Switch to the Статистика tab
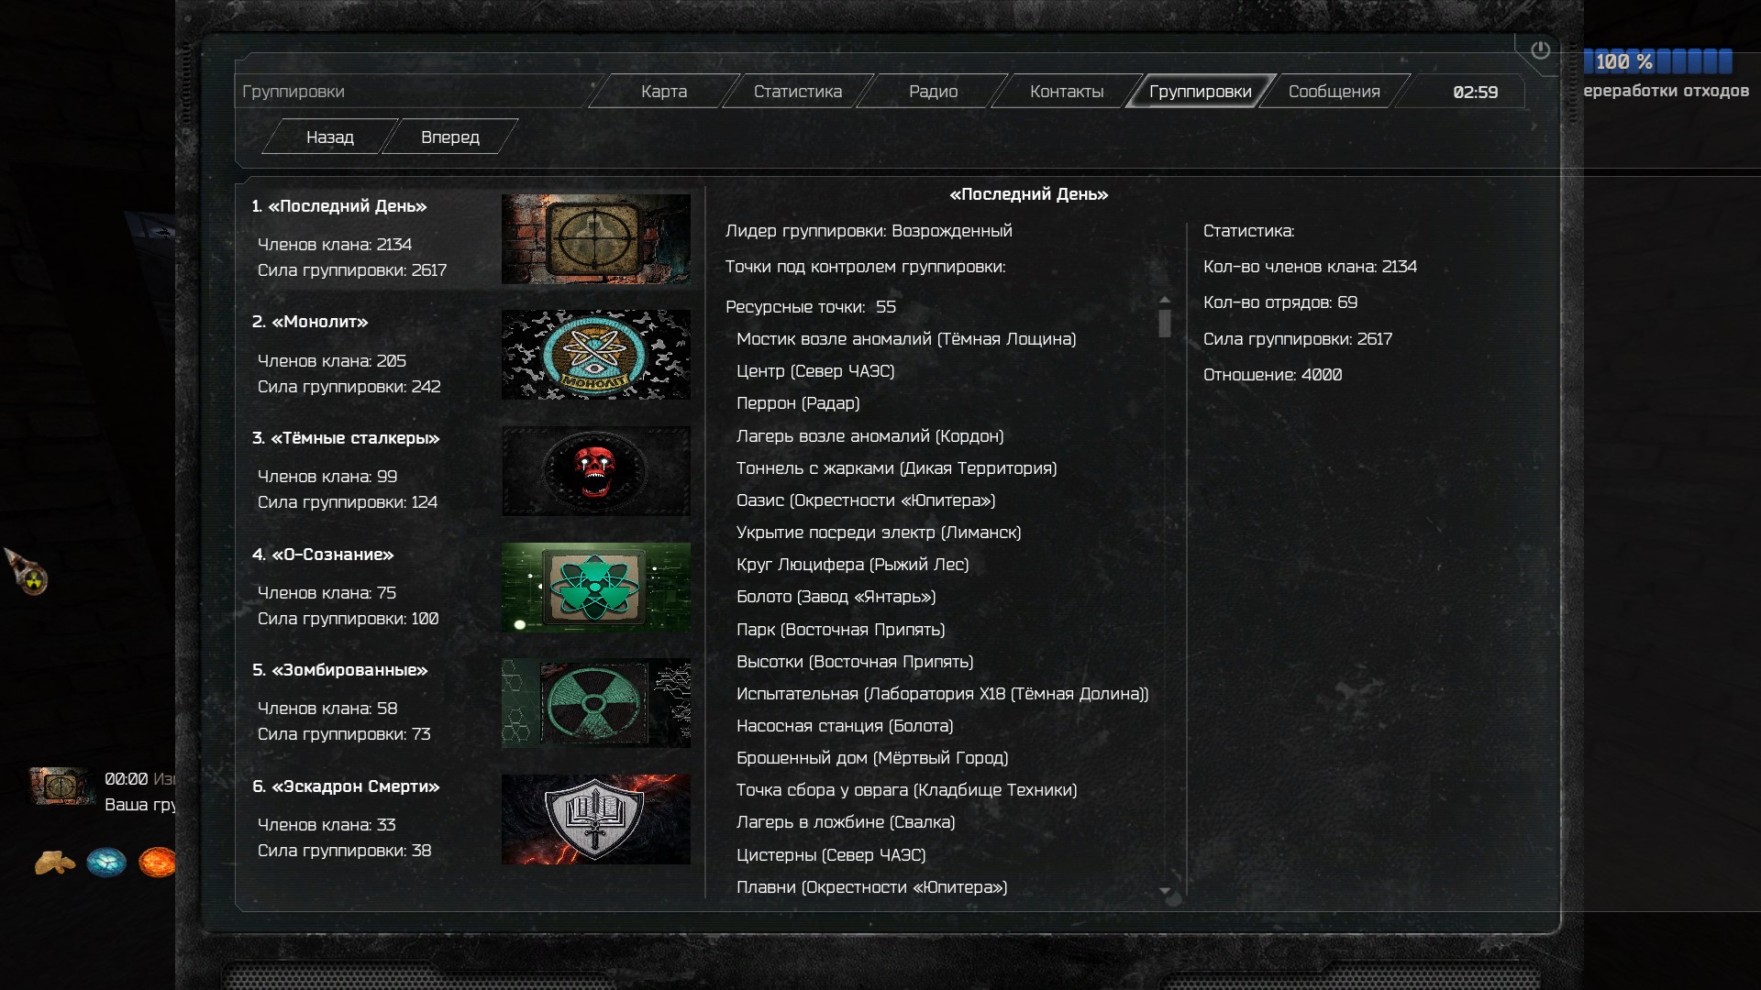 [x=798, y=92]
